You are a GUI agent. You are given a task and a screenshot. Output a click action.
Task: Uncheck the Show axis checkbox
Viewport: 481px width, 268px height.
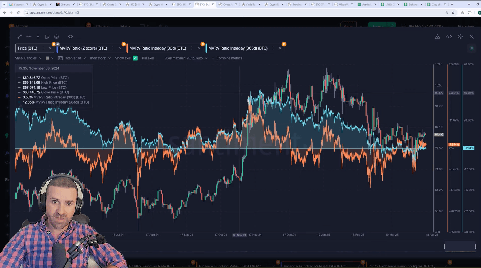tap(135, 58)
